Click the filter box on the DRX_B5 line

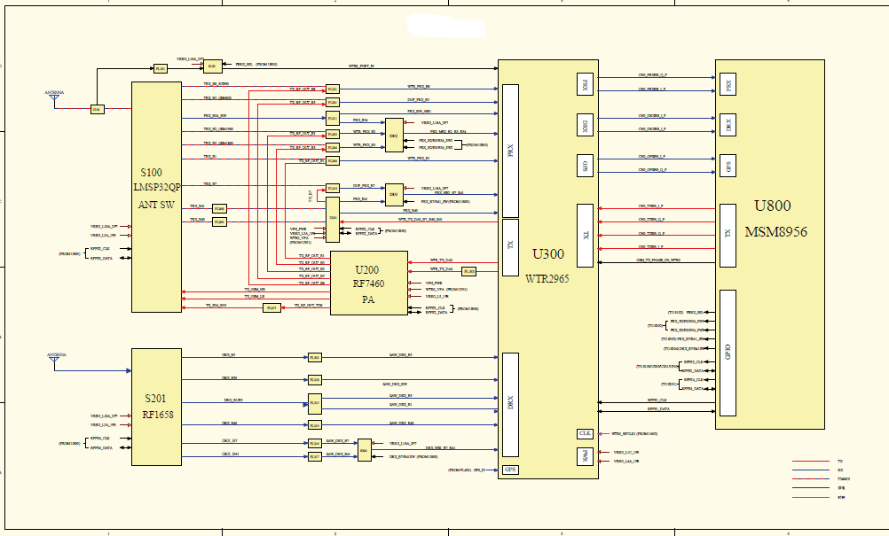[315, 358]
